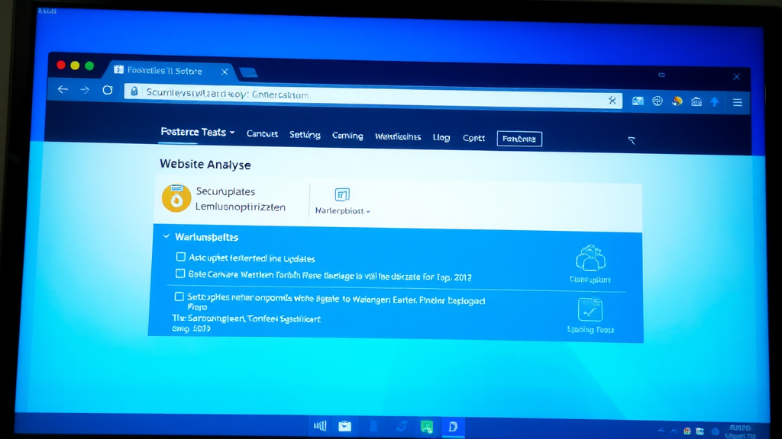This screenshot has width=782, height=439.
Task: Click the outlined Fandoug button in navbar
Action: click(x=519, y=139)
